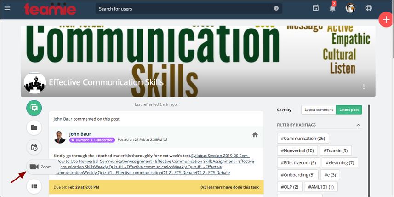Sort posts by Latest post
The width and height of the screenshot is (394, 197).
[349, 110]
